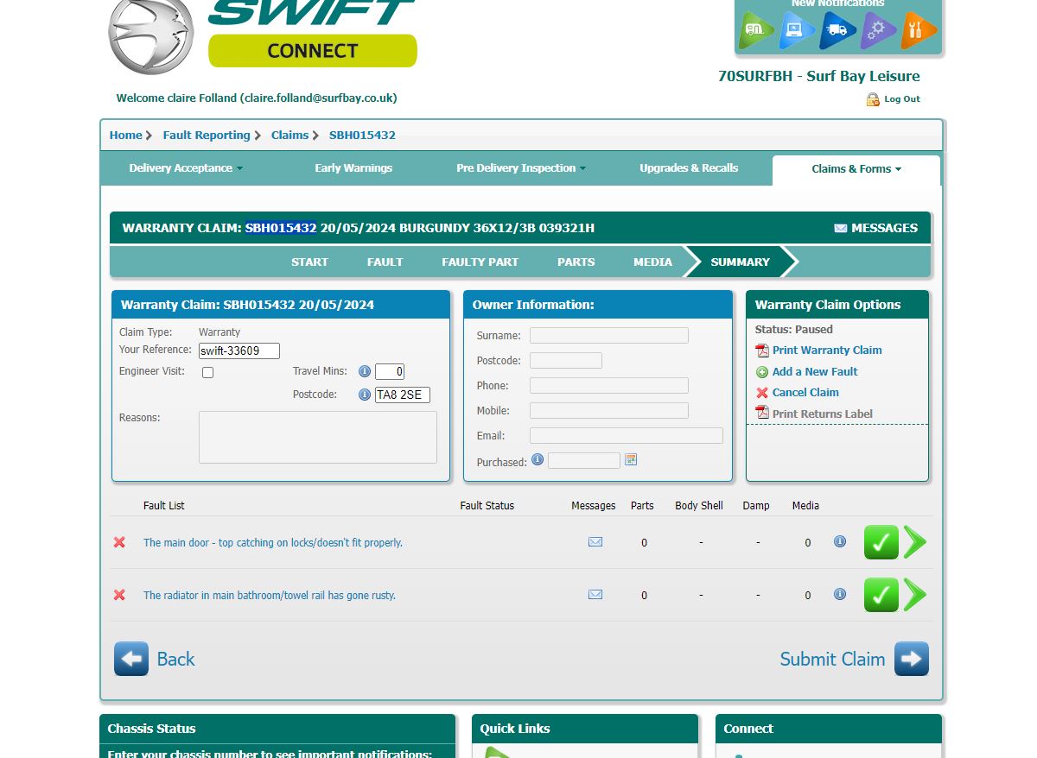
Task: Expand the Claims & Forms menu
Action: point(856,169)
